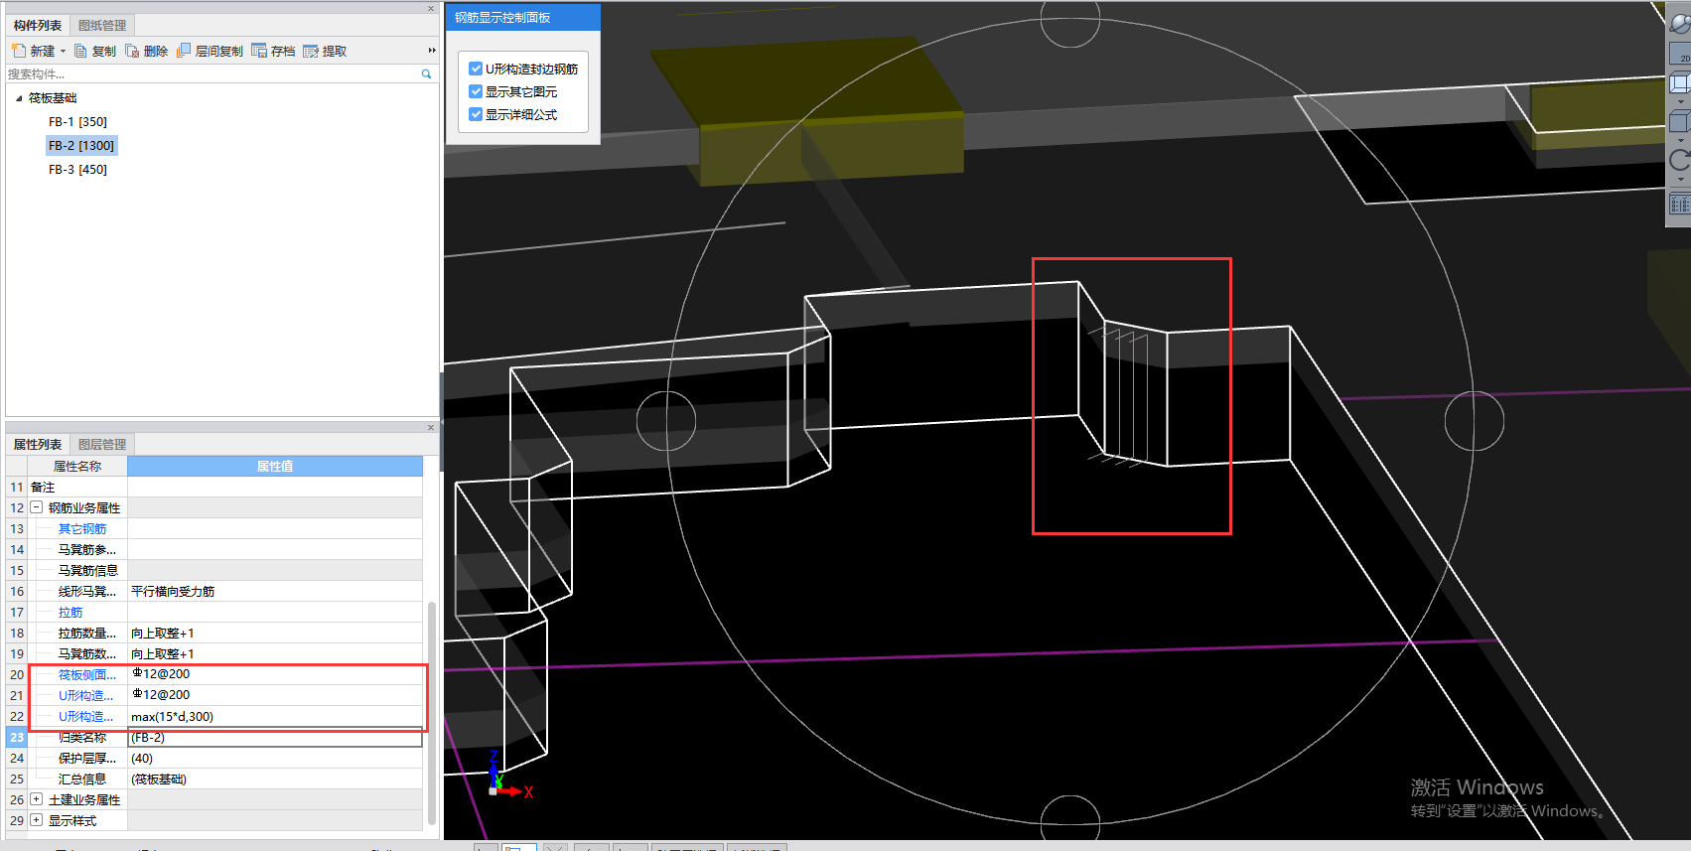This screenshot has width=1691, height=851.
Task: Switch to the 构件列表 tab
Action: pos(38,25)
